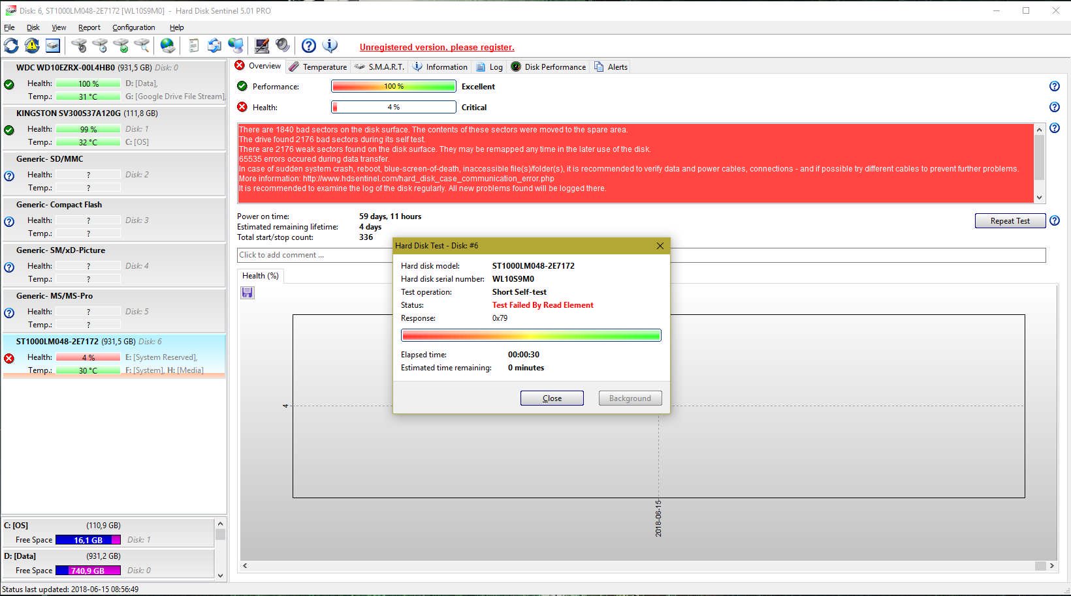This screenshot has height=596, width=1071.
Task: Click the globe with disk toolbar icon
Action: coord(168,46)
